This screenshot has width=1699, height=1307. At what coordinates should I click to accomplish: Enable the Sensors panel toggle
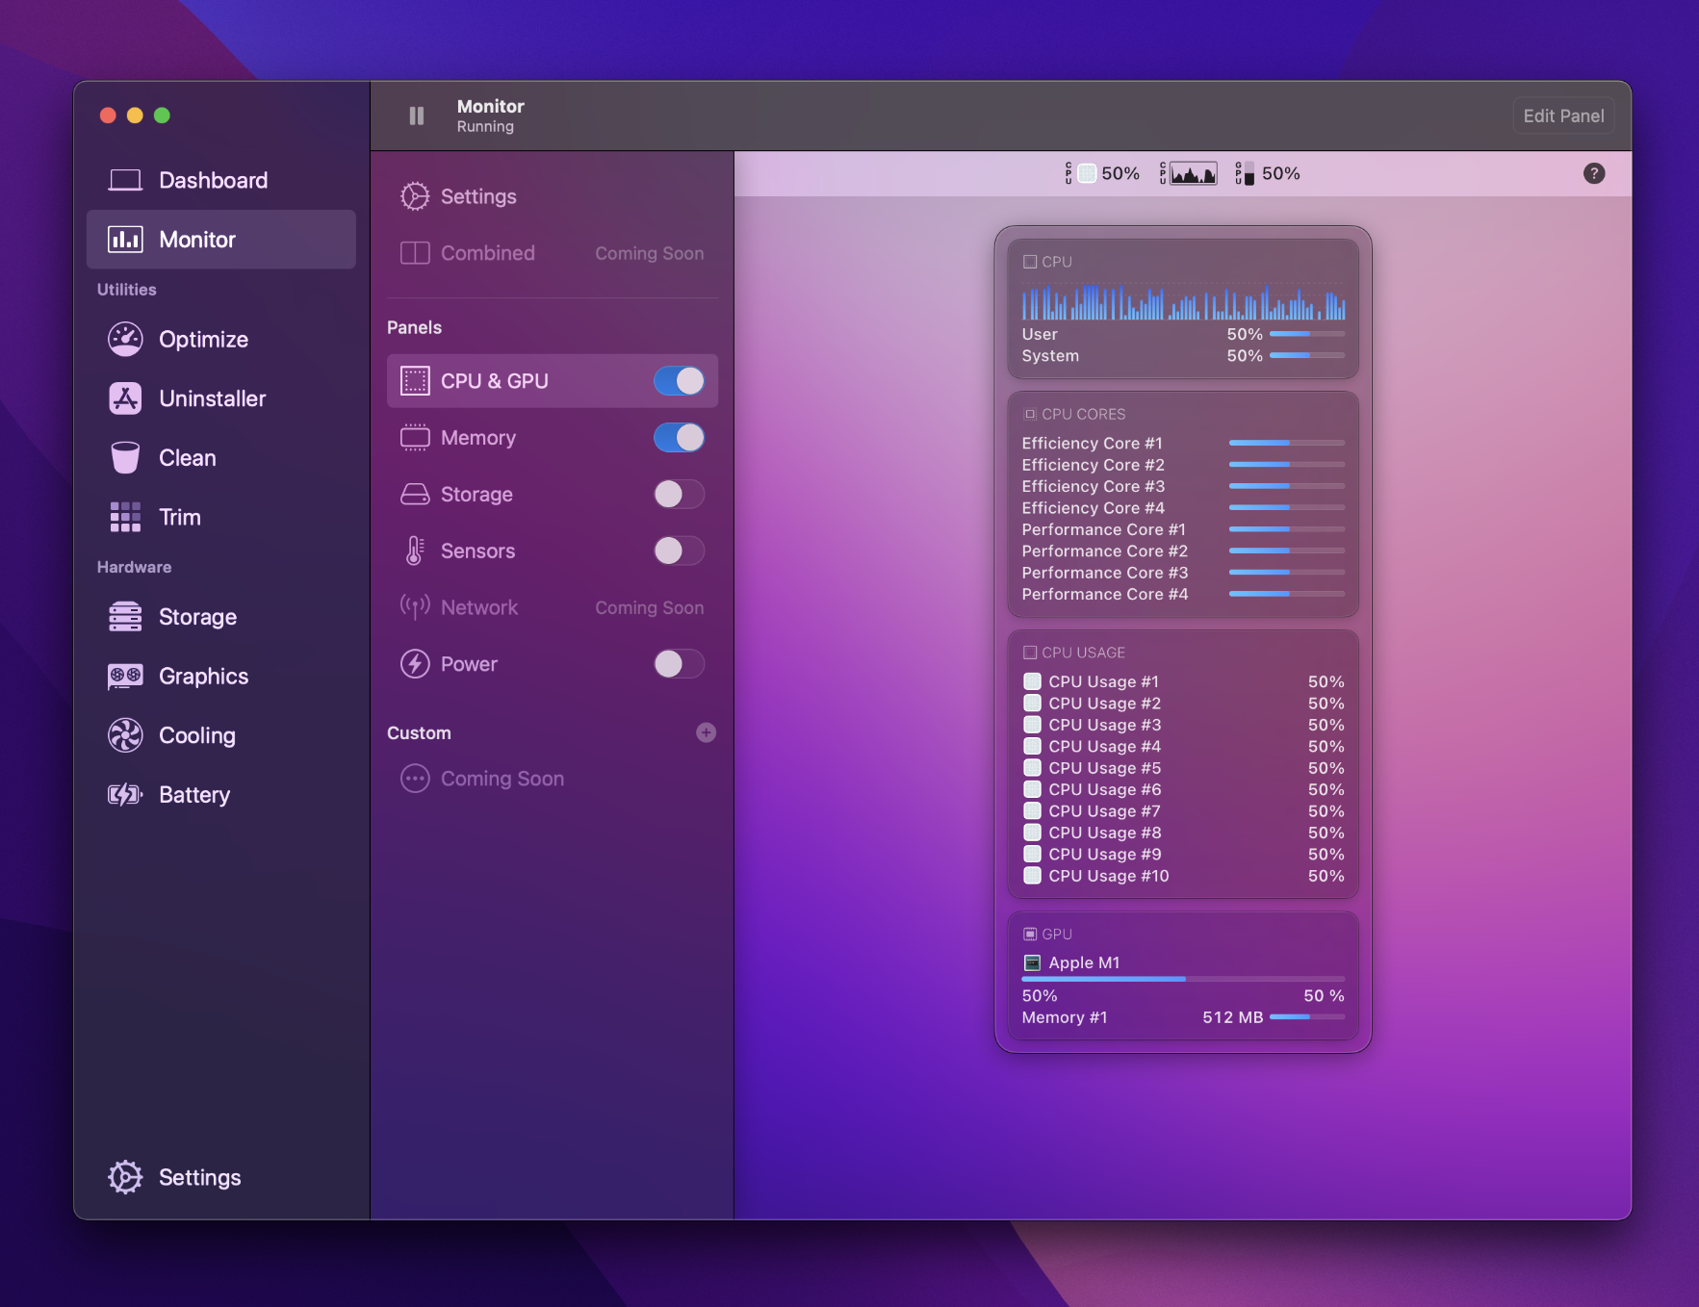pyautogui.click(x=679, y=551)
